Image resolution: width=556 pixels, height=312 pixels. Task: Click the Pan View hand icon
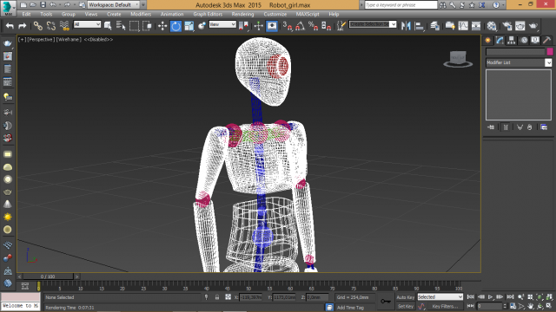point(531,306)
